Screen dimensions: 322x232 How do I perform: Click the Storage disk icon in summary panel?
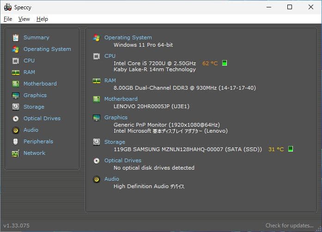(97, 142)
